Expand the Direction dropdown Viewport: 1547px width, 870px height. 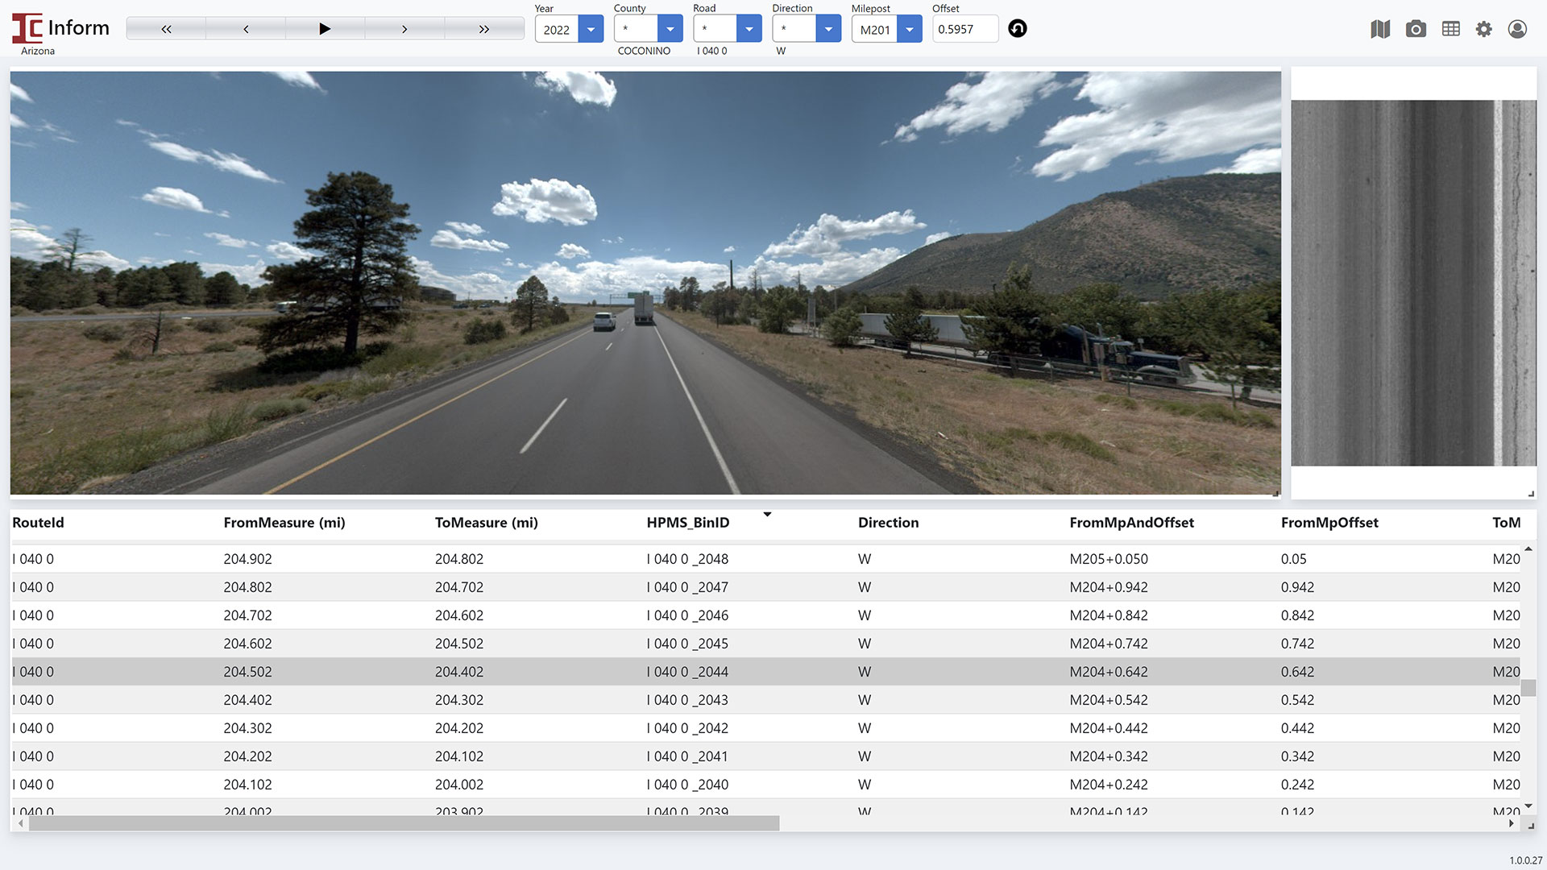tap(827, 30)
